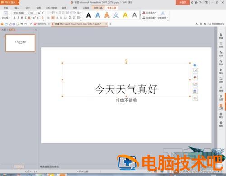Screen dimensions: 226x176
Task: Open the font name dropdown
Action: click(x=28, y=13)
